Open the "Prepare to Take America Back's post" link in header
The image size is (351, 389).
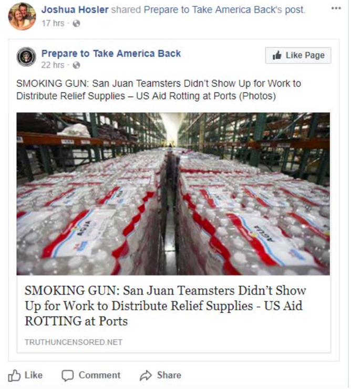(x=224, y=10)
